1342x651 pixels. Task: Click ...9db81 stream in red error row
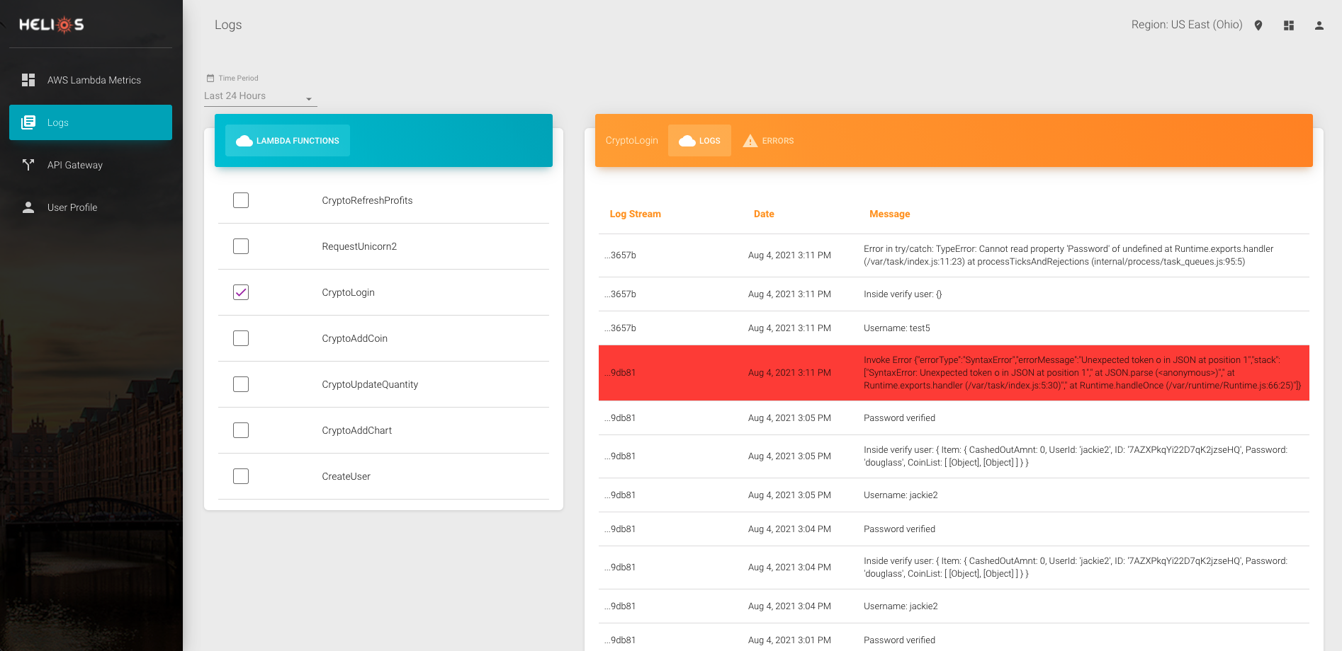pos(620,373)
